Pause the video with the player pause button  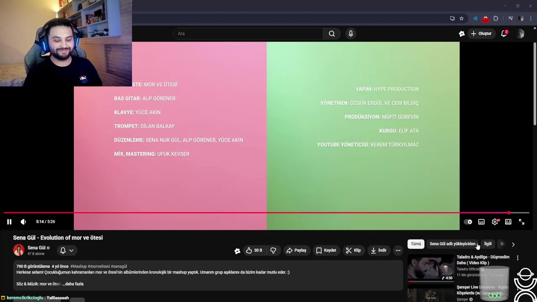click(x=9, y=222)
